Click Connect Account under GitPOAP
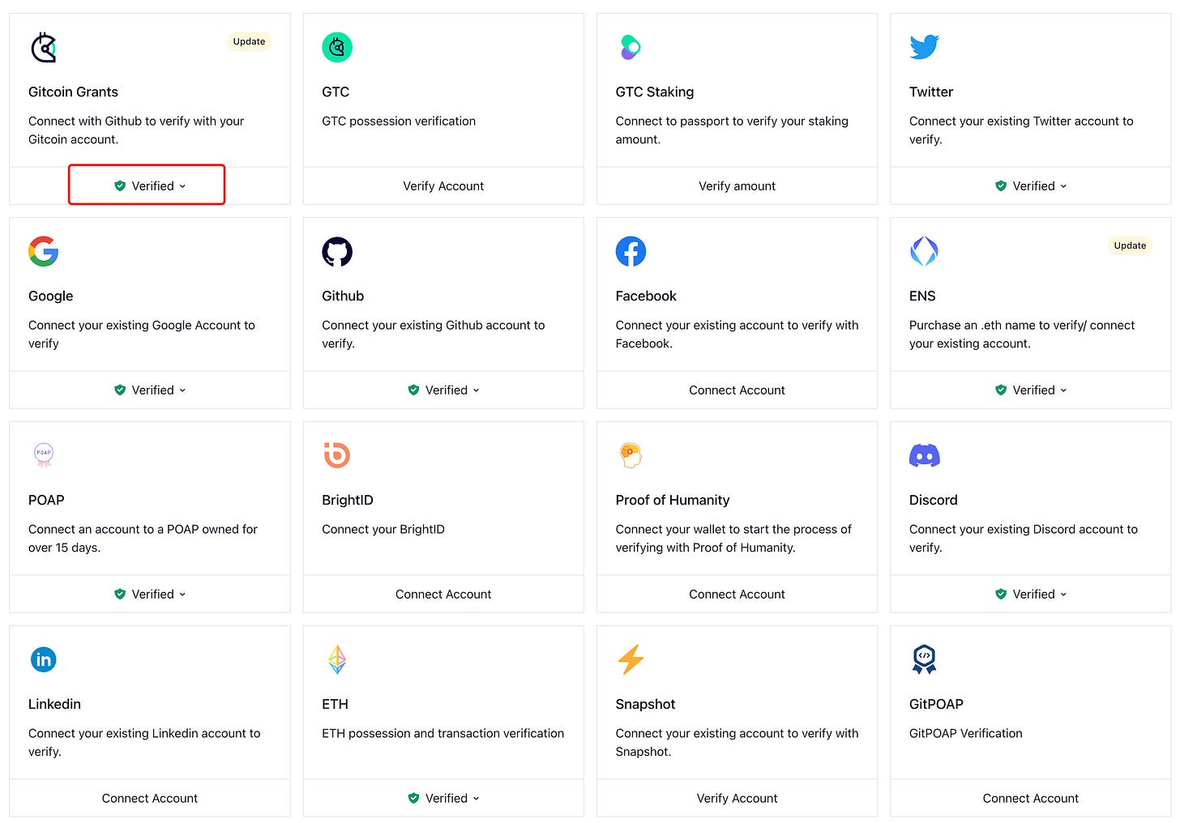Viewport: 1180px width, 823px height. (x=1031, y=798)
